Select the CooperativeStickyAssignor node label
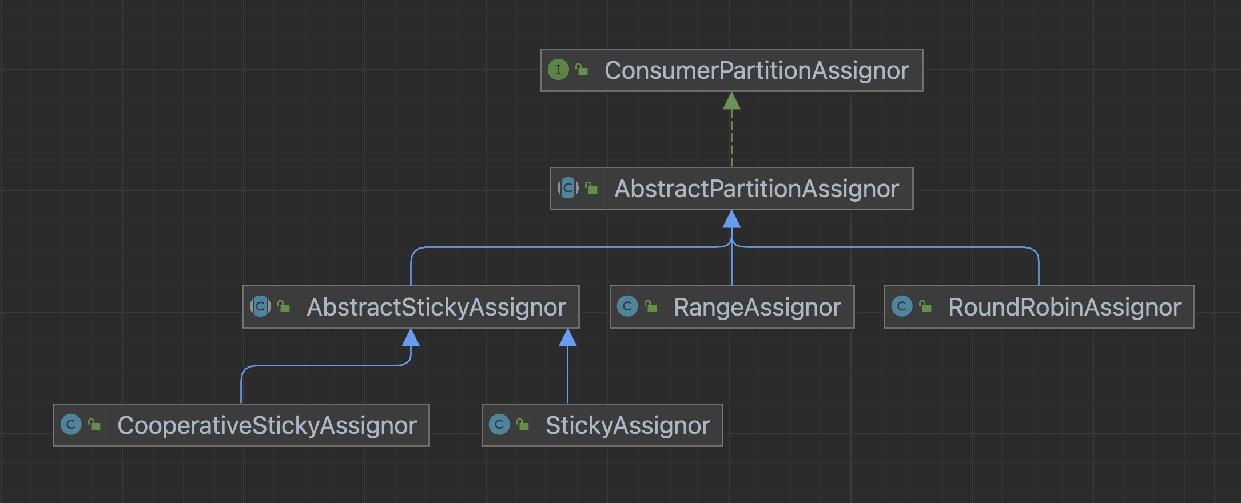The height and width of the screenshot is (503, 1241). (x=267, y=426)
